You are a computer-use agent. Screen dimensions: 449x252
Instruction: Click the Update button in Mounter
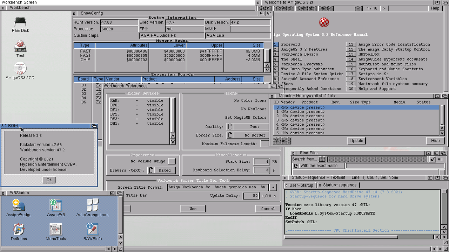(356, 141)
